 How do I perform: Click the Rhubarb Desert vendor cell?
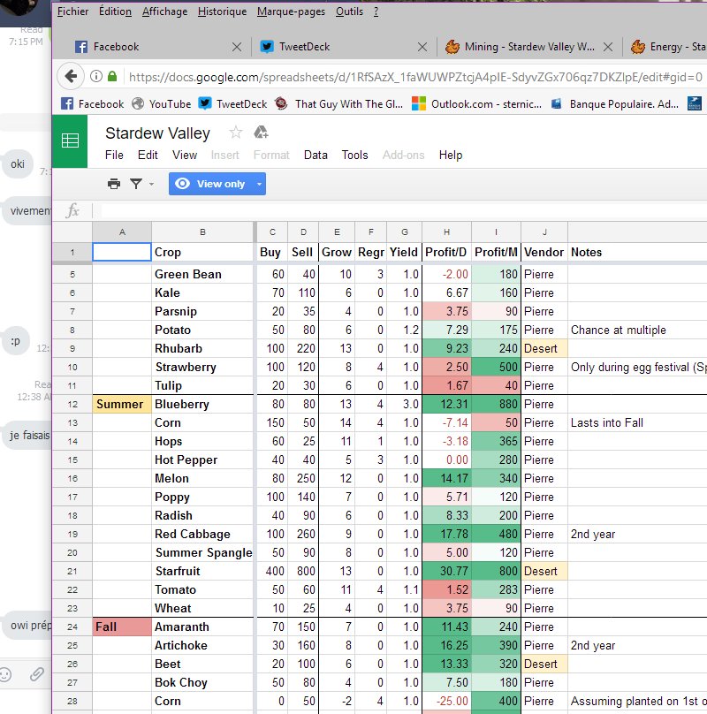click(544, 348)
